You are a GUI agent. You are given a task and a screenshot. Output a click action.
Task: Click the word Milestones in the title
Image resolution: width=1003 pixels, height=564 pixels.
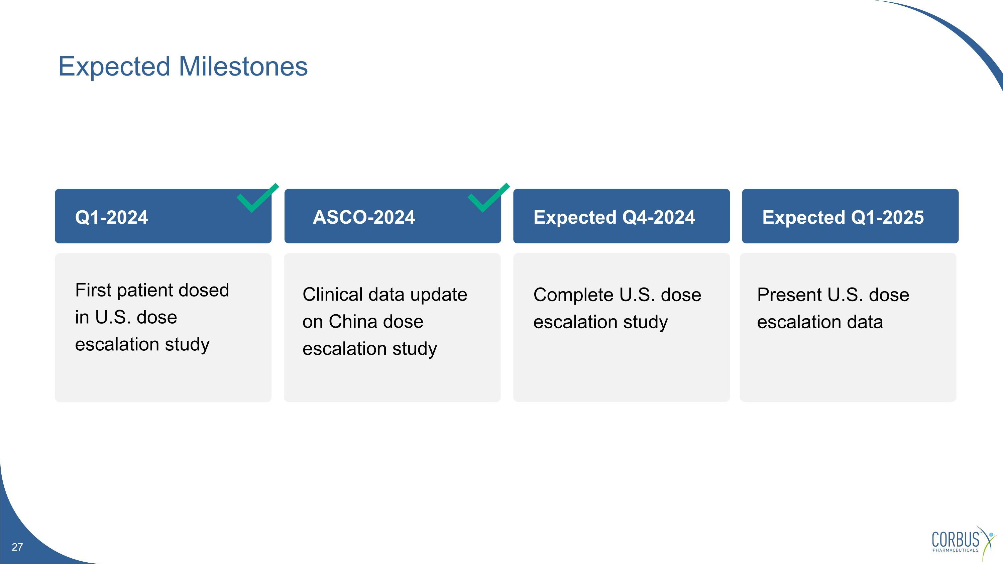tap(243, 66)
